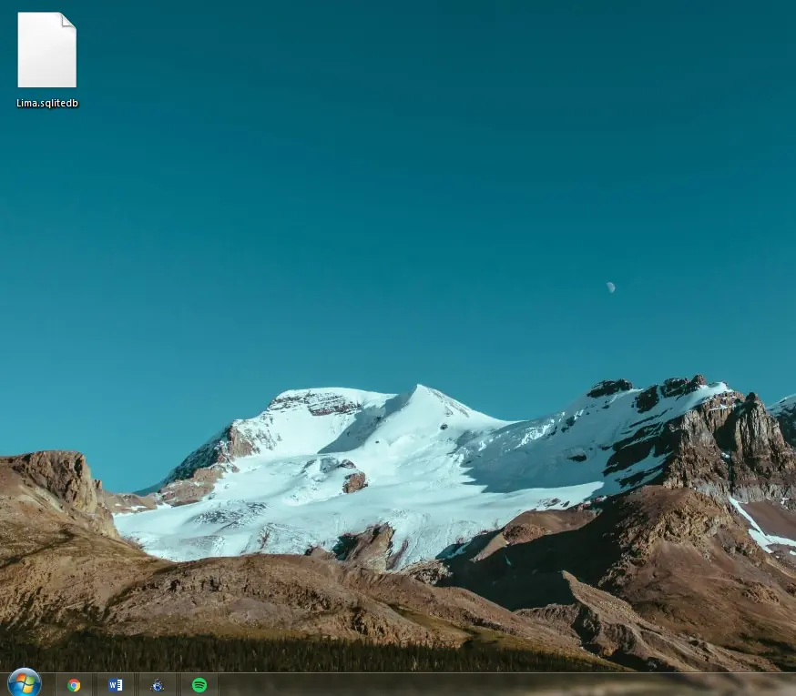Open Microsoft Word from the taskbar
The height and width of the screenshot is (696, 796).
(x=116, y=685)
